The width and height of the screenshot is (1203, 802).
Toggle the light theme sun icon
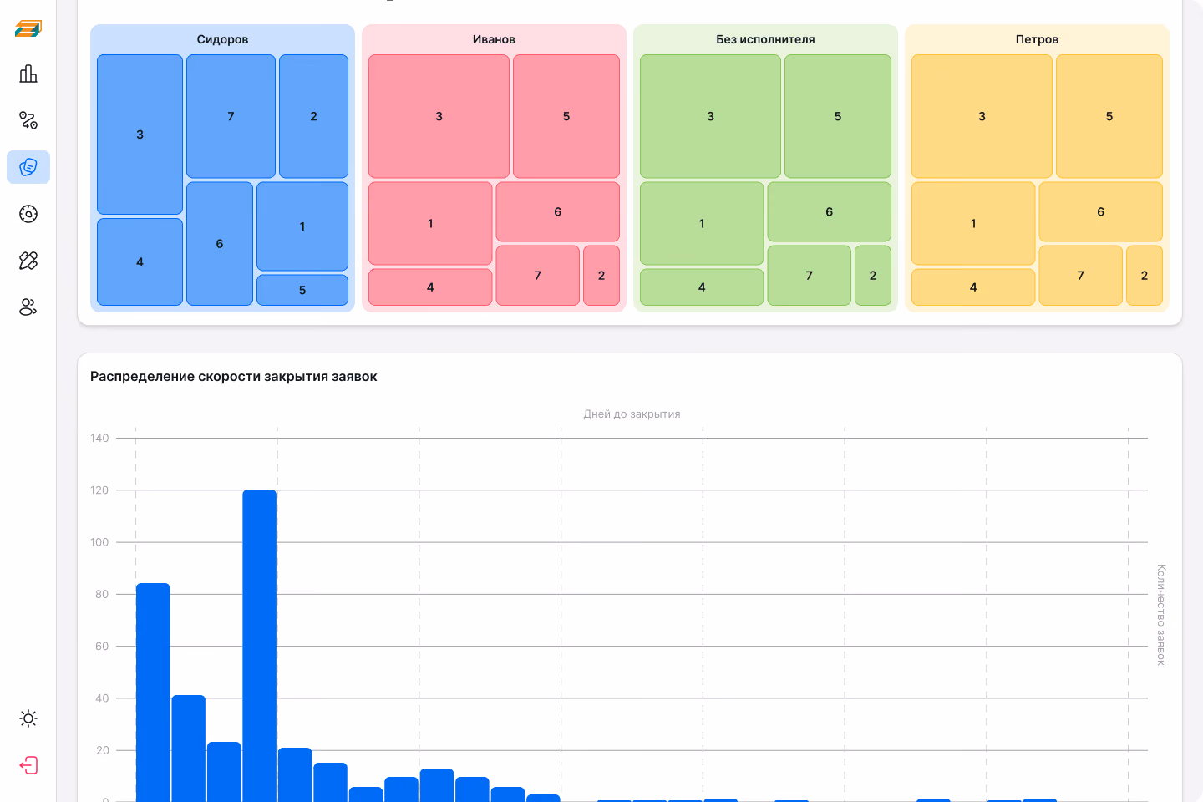(x=28, y=718)
